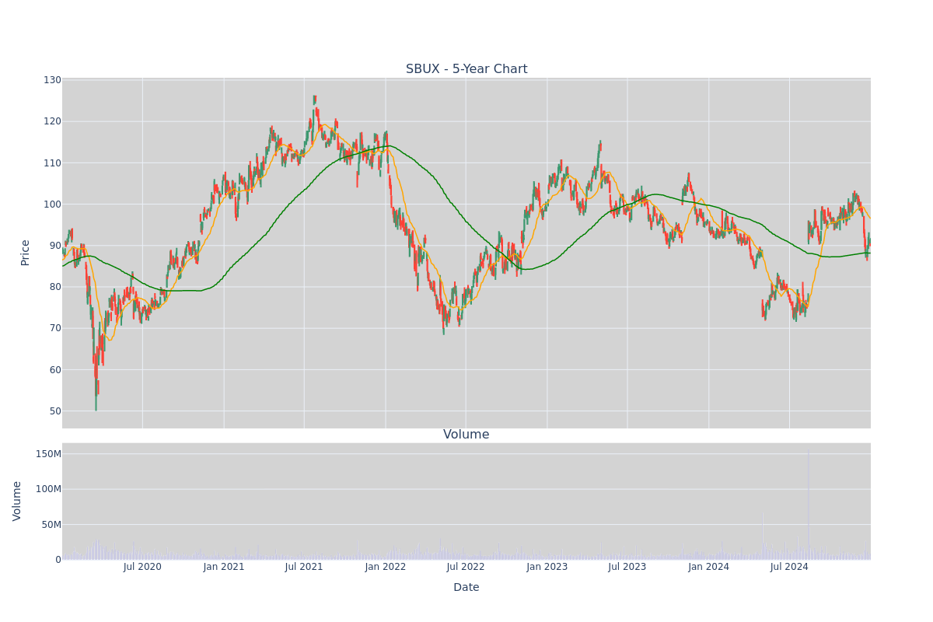Click the 80 price tick label

tap(55, 287)
